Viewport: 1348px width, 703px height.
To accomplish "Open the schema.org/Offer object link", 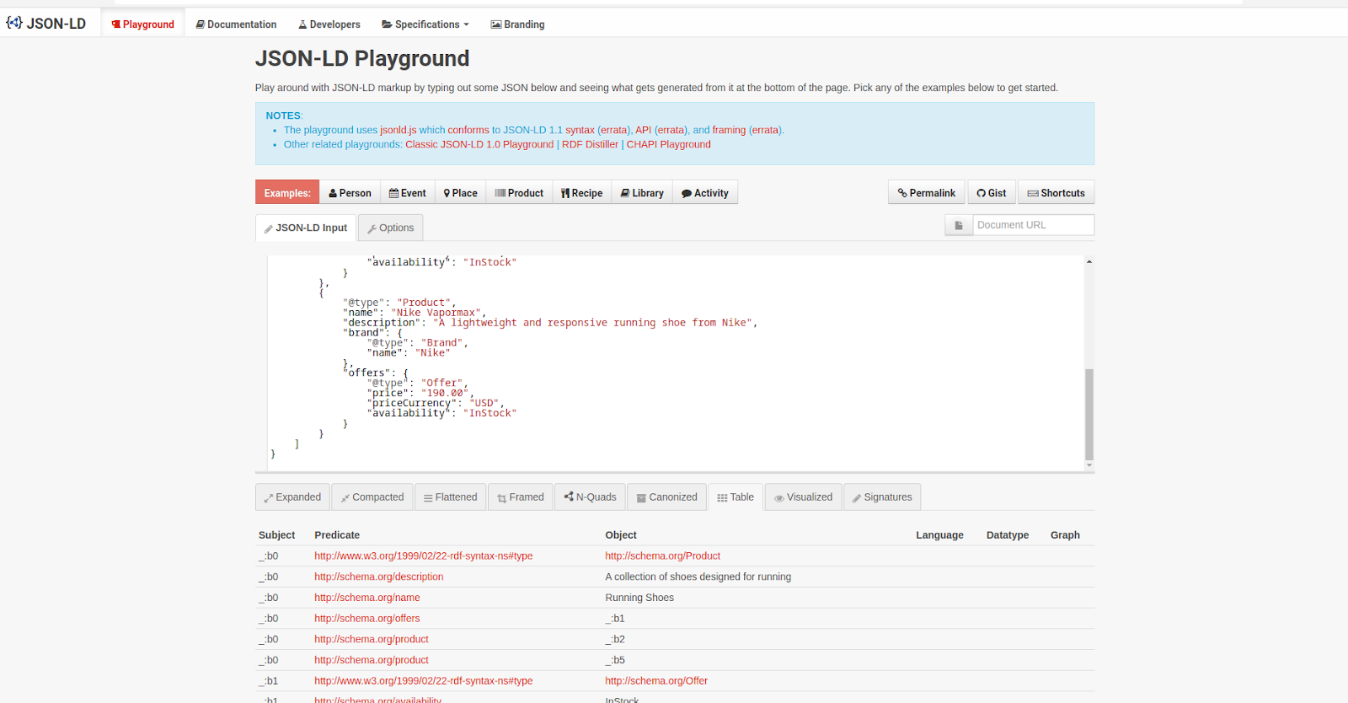I will coord(656,681).
